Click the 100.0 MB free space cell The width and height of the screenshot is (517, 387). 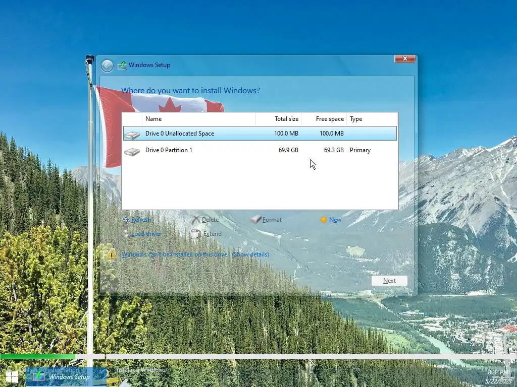point(331,133)
